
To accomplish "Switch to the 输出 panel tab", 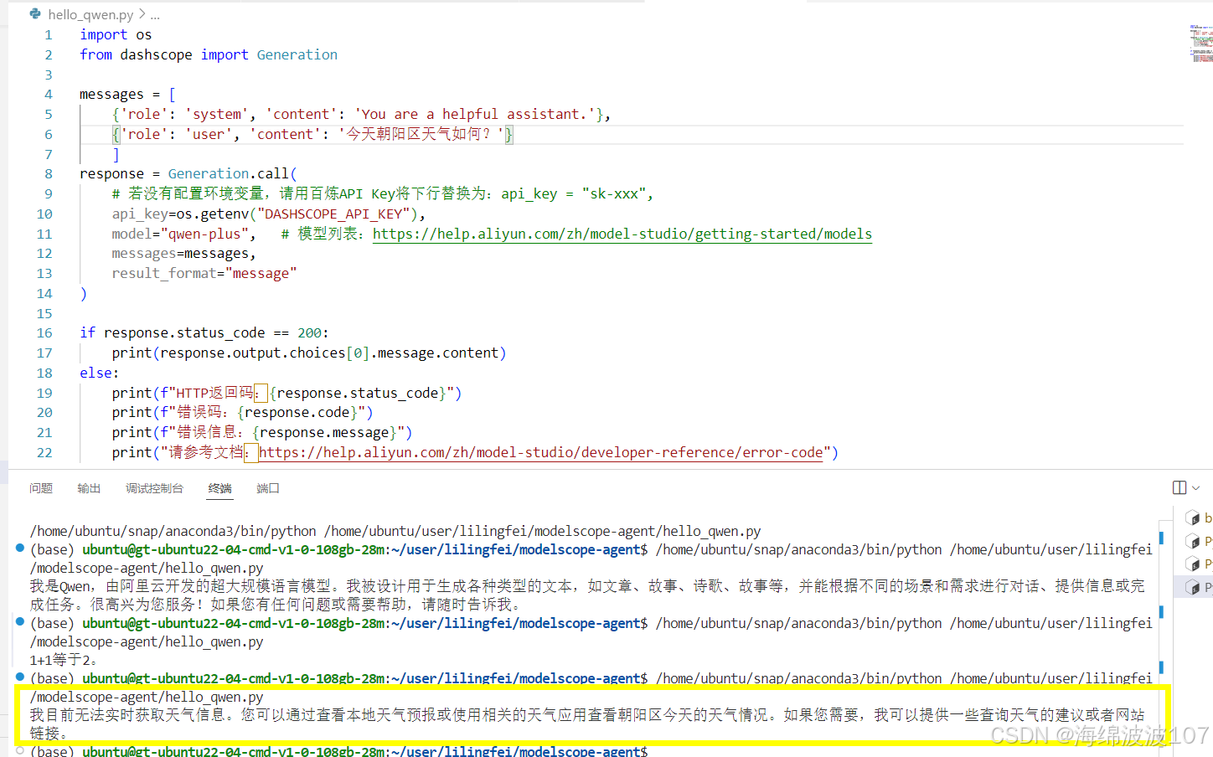I will pos(89,488).
